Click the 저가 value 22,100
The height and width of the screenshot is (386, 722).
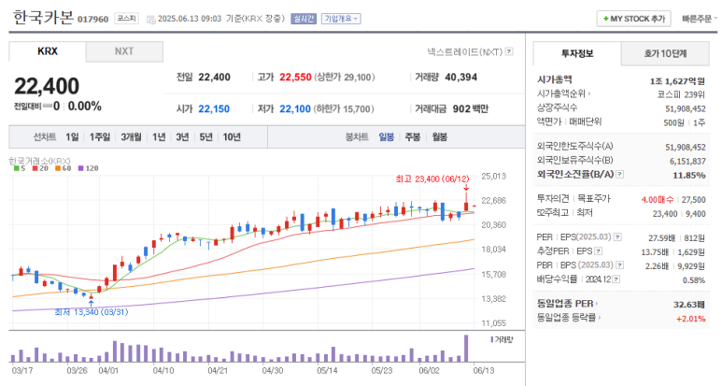tap(295, 109)
